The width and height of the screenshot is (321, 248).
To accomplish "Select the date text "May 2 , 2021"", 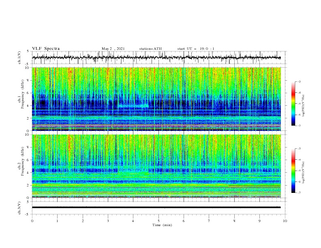I will tap(113, 49).
